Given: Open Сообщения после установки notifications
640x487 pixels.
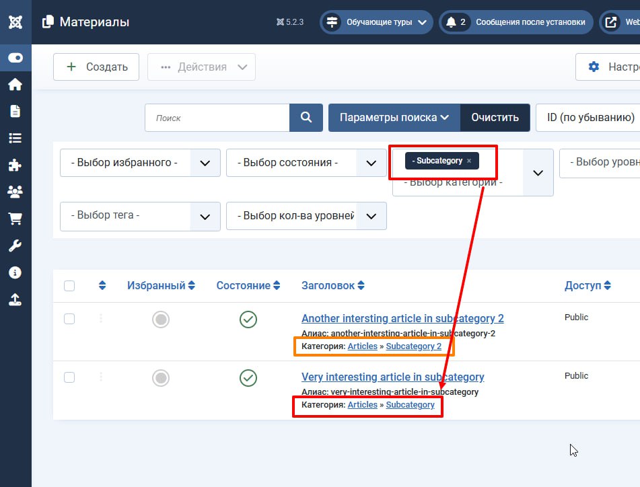Looking at the screenshot, I should pos(516,22).
